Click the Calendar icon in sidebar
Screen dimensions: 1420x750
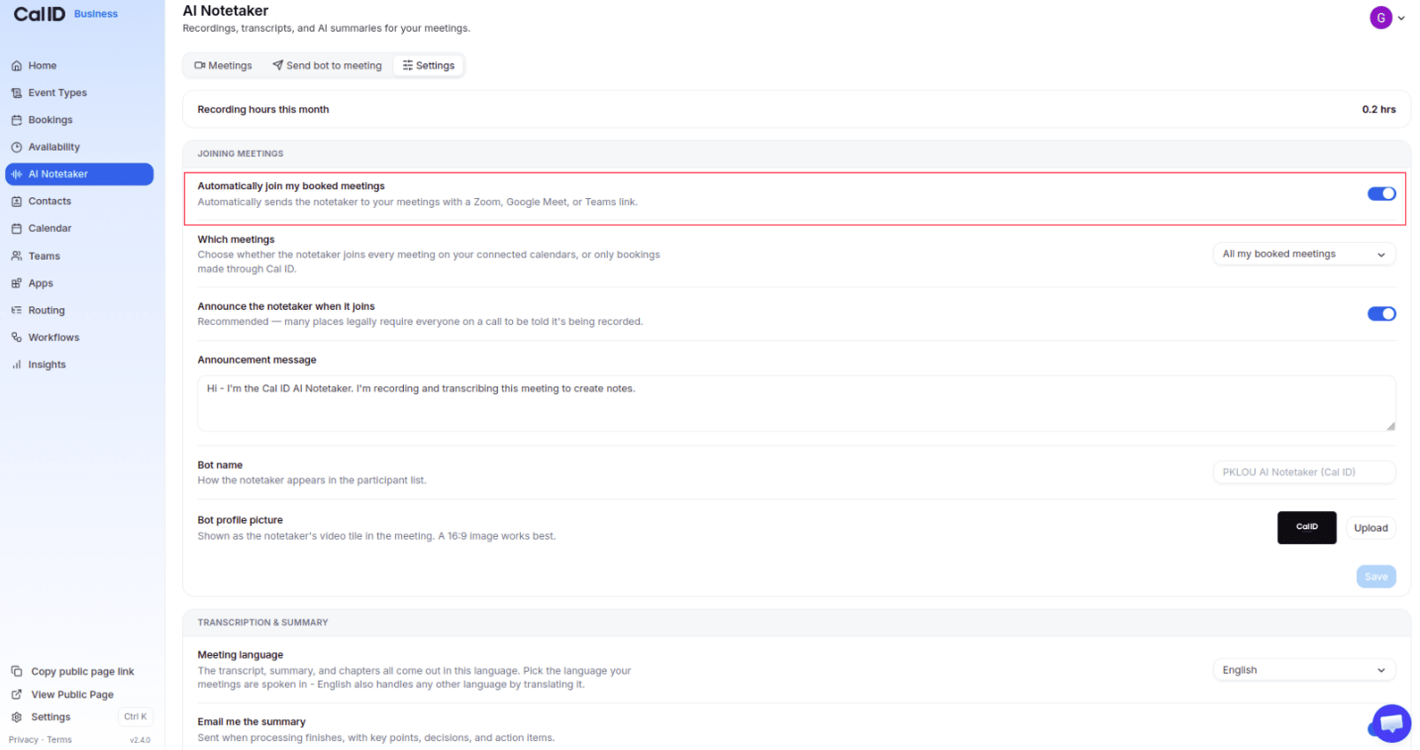click(16, 228)
